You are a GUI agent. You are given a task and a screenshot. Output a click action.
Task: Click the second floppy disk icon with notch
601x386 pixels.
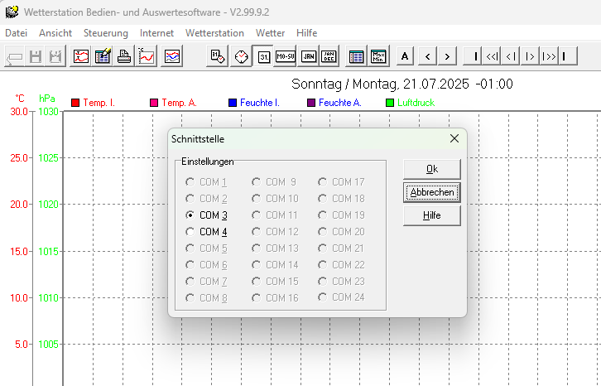pyautogui.click(x=55, y=57)
